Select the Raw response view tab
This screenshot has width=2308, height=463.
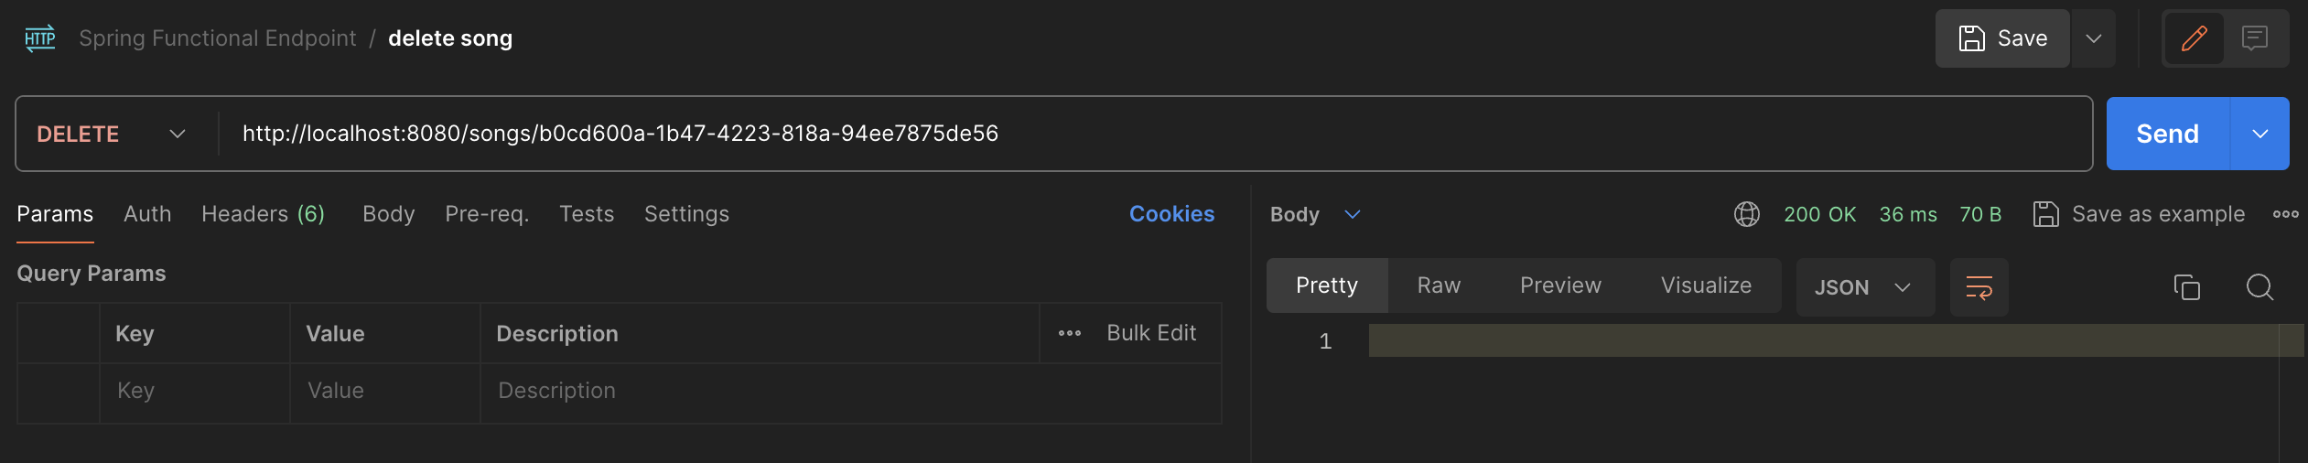(1438, 285)
